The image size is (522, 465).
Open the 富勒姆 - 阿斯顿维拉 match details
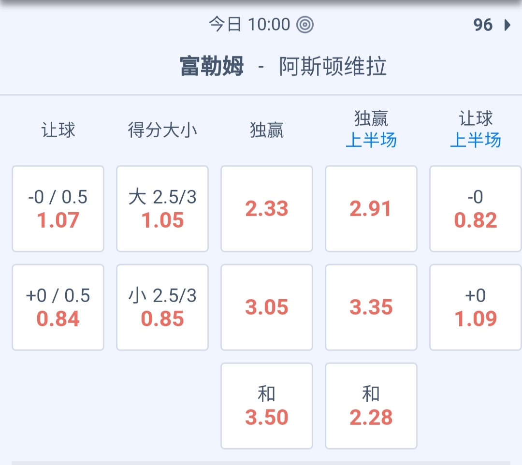(x=283, y=66)
